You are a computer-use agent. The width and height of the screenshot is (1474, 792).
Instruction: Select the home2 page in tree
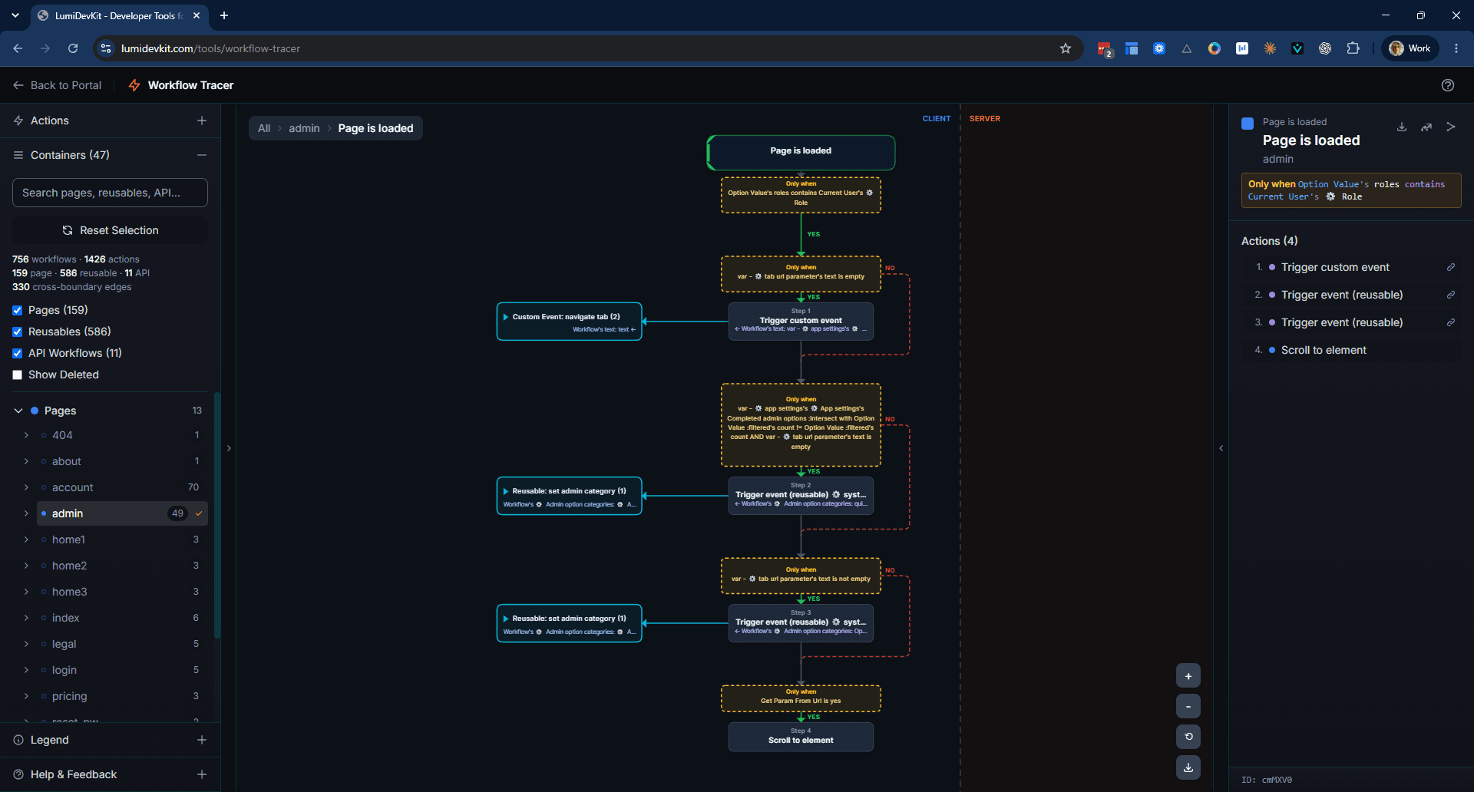69,566
